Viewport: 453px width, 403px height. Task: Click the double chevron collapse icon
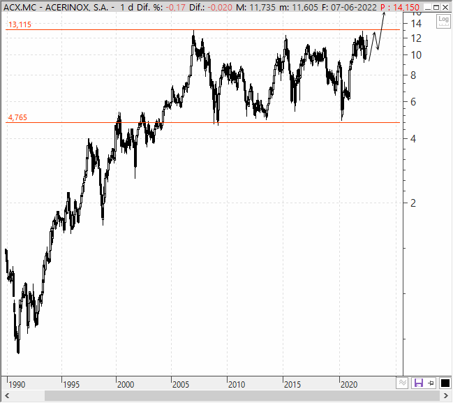click(x=403, y=383)
